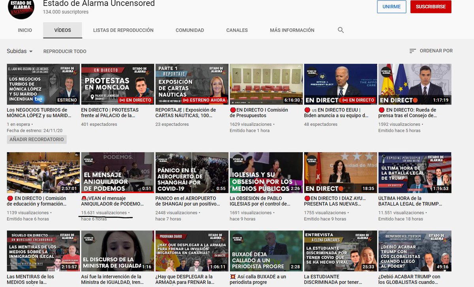Click ¿Debió ACABAR TRUMP con los GLOBALISTAS title

point(409,280)
